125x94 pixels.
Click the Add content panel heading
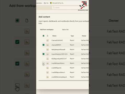(44, 17)
